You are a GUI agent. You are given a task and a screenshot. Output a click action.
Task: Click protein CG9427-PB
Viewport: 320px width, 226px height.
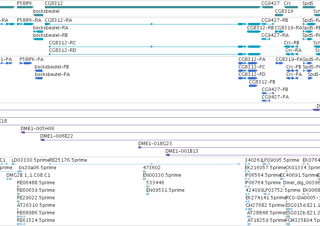[268, 93]
